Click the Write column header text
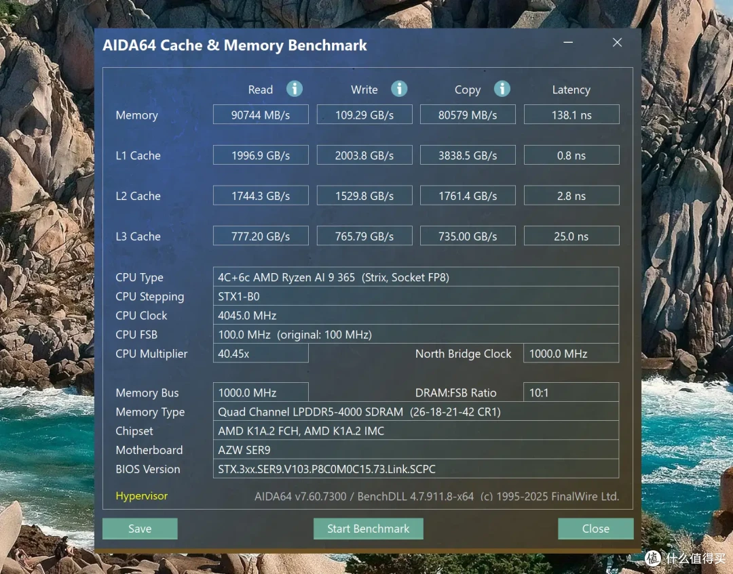This screenshot has height=574, width=733. pyautogui.click(x=364, y=89)
